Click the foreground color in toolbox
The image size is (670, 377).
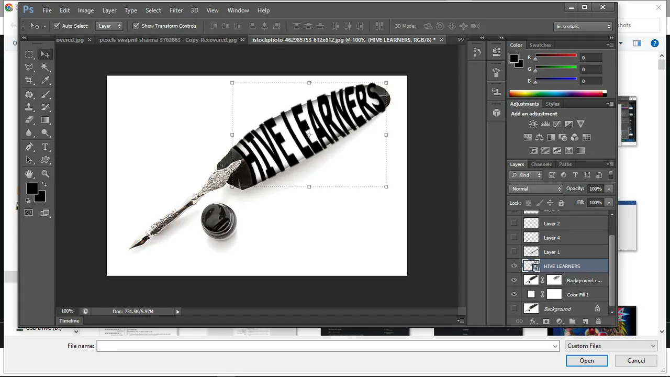click(x=32, y=188)
